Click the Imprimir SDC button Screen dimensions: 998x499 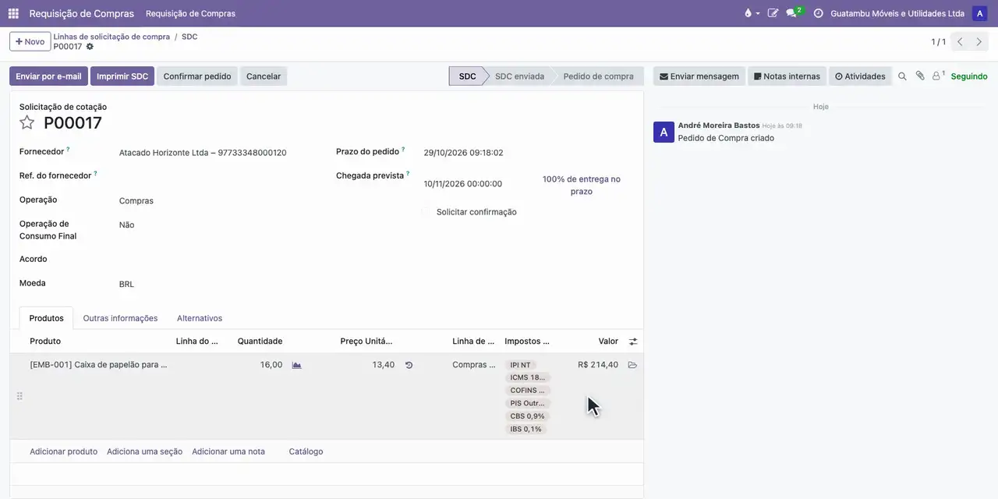point(122,76)
